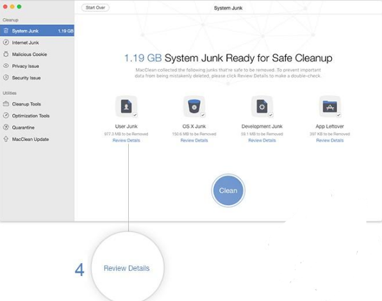382x301 pixels.
Task: Click the Malicious Cookie icon
Action: 6,54
